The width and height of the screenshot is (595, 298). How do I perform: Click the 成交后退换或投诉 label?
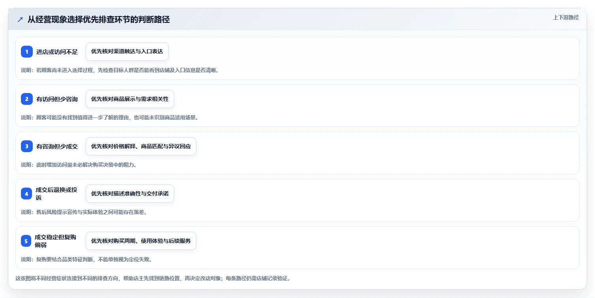click(56, 194)
